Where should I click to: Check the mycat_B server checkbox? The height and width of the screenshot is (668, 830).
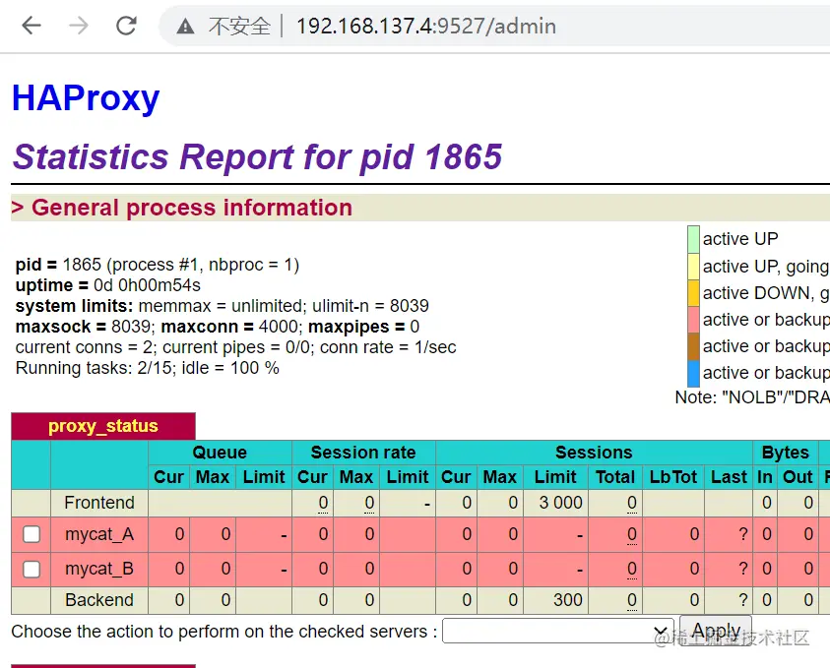click(x=32, y=569)
